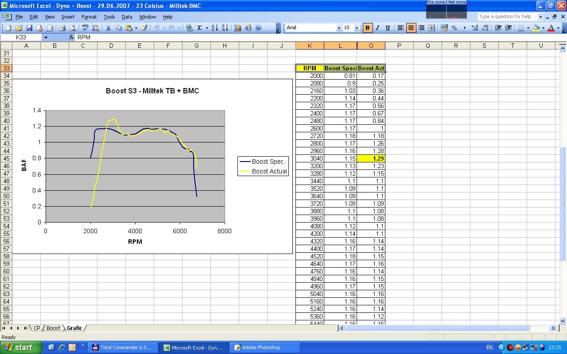Click the vertical scrollbar thumb

[x=563, y=204]
